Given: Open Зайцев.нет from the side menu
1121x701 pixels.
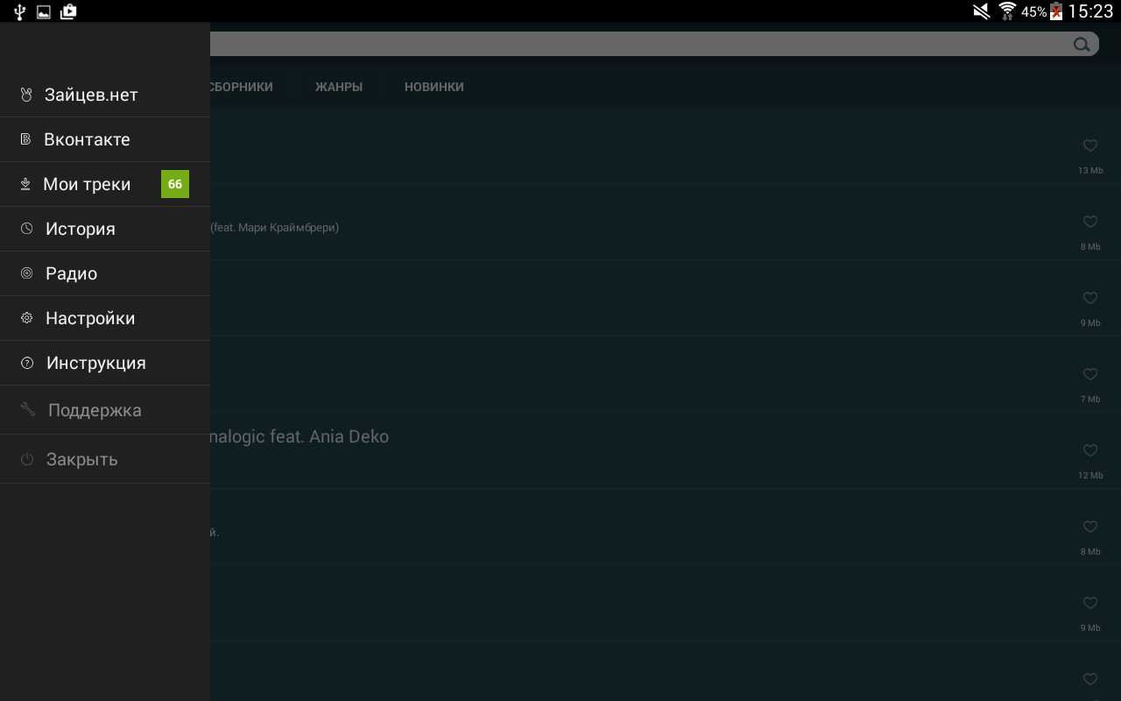Looking at the screenshot, I should [x=91, y=95].
